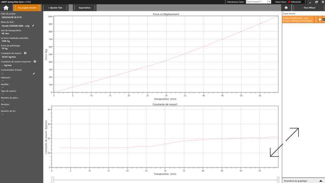This screenshot has width=325, height=183.
Task: Click the 'Numéro de pièce :' label
Action: [x=10, y=98]
